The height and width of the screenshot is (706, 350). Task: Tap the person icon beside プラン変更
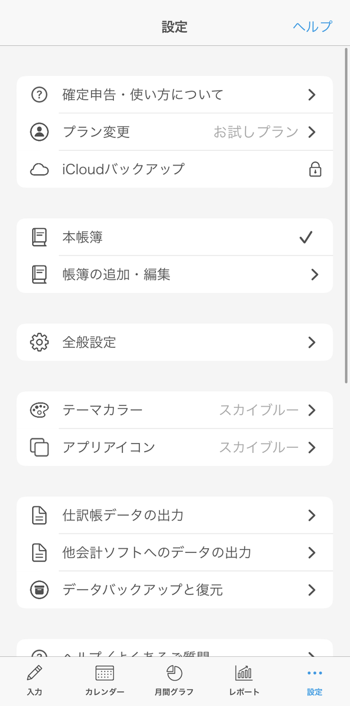click(x=39, y=132)
